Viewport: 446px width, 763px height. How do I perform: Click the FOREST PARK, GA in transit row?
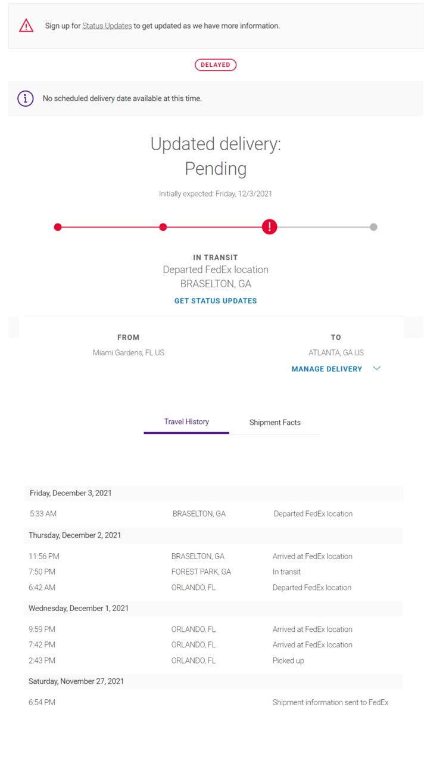click(x=201, y=572)
